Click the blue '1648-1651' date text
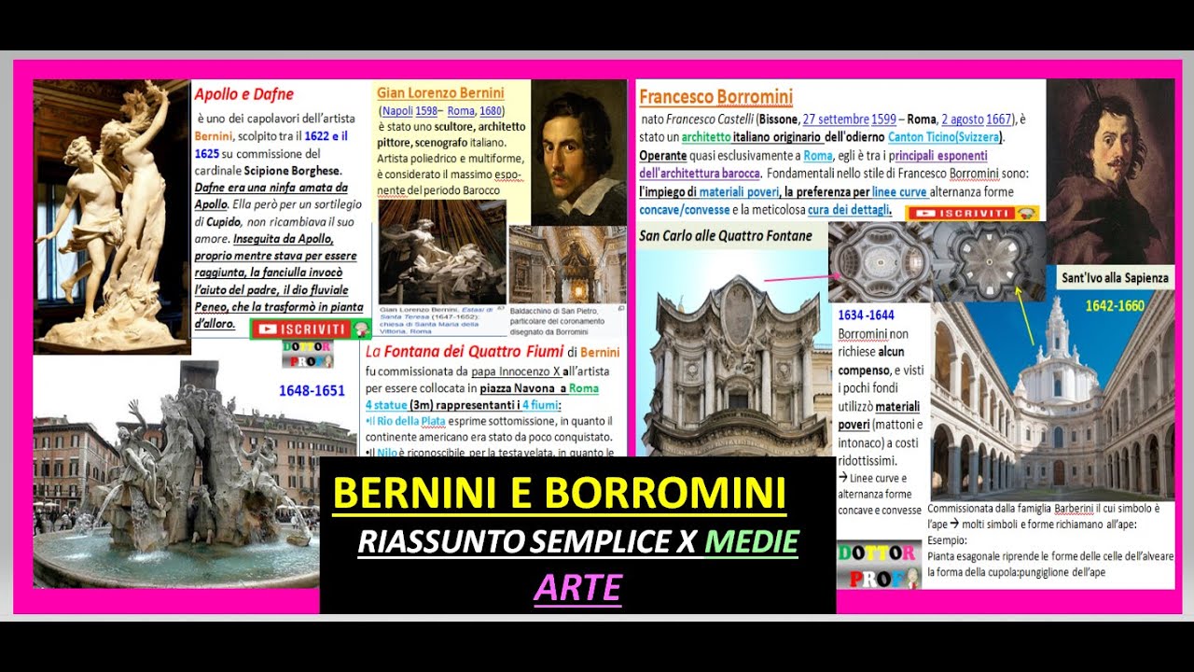The height and width of the screenshot is (672, 1194). tap(312, 391)
